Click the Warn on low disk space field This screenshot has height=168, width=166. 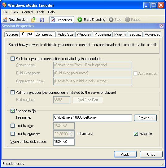click(x=64, y=142)
